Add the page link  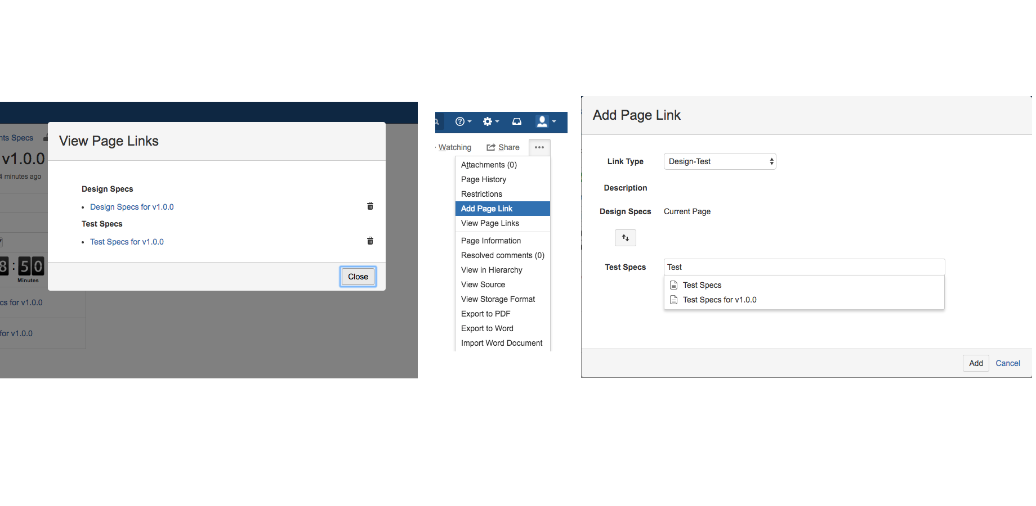[x=976, y=363]
